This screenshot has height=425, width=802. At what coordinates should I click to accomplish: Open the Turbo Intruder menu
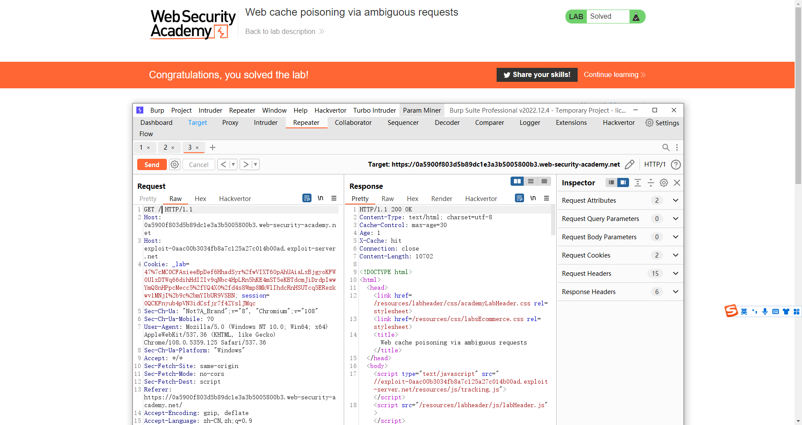point(374,110)
